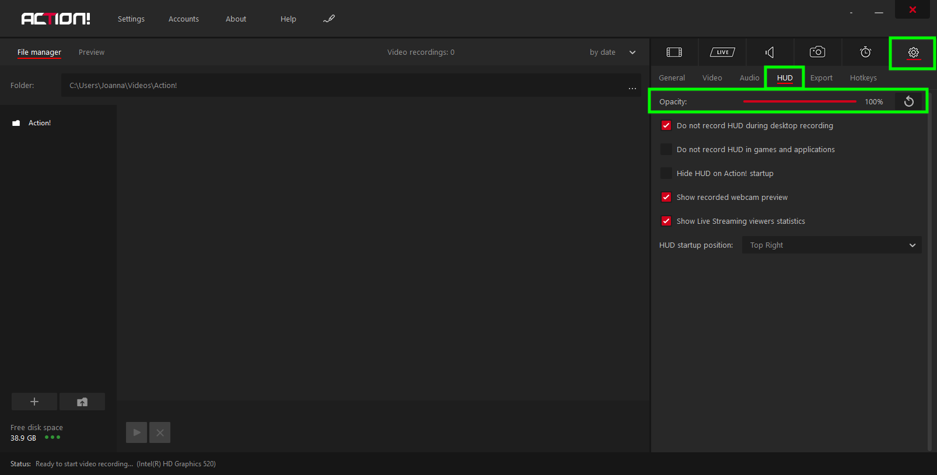Screen dimensions: 937x475
Task: Open HUD startup position dropdown
Action: click(x=831, y=245)
